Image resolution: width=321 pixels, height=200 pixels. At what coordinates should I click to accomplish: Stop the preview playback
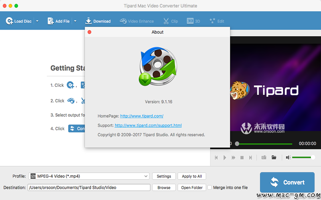(x=242, y=158)
